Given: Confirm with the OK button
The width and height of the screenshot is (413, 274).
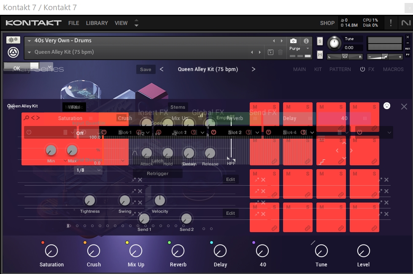Looking at the screenshot, I should 16,68.
